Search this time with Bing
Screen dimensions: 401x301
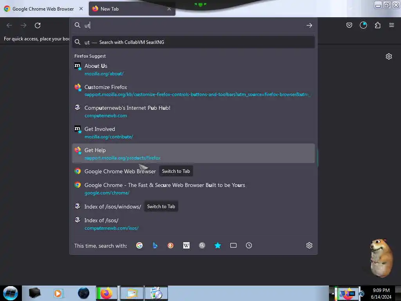point(155,245)
